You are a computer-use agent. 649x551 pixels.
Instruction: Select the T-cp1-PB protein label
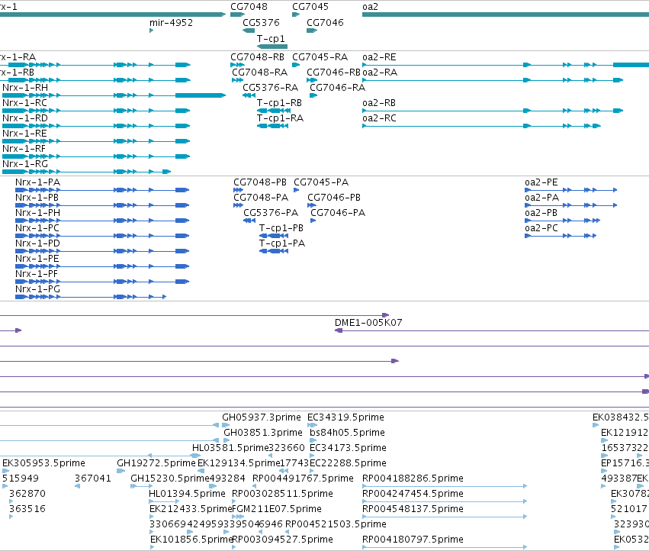pos(281,228)
